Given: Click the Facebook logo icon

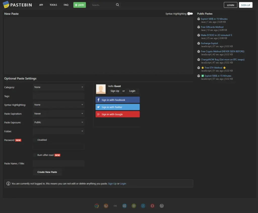Looking at the screenshot, I should [x=99, y=100].
